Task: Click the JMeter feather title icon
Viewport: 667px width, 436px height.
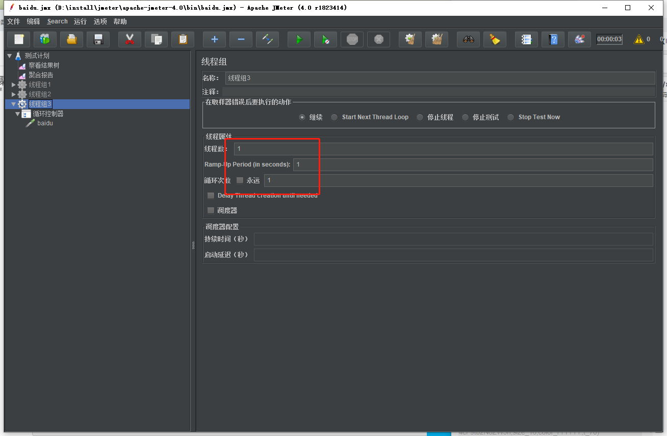Action: pos(12,8)
